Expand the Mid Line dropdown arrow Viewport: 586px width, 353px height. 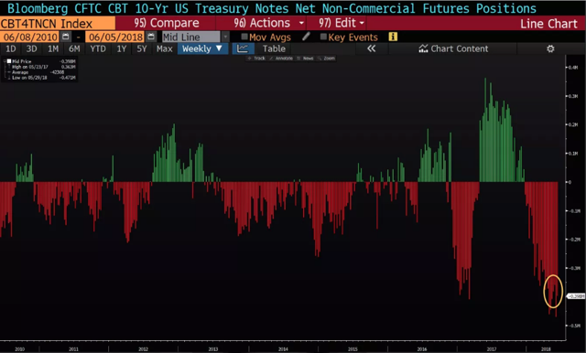point(225,37)
